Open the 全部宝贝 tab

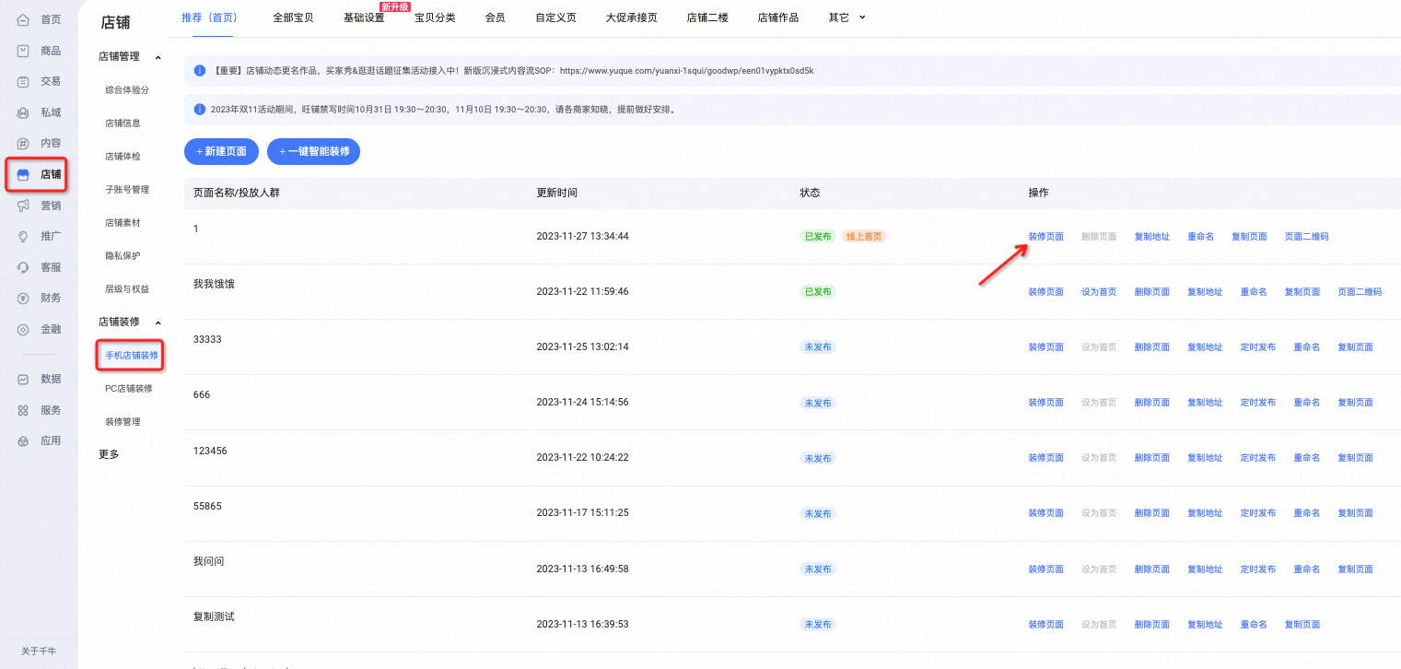click(x=293, y=18)
